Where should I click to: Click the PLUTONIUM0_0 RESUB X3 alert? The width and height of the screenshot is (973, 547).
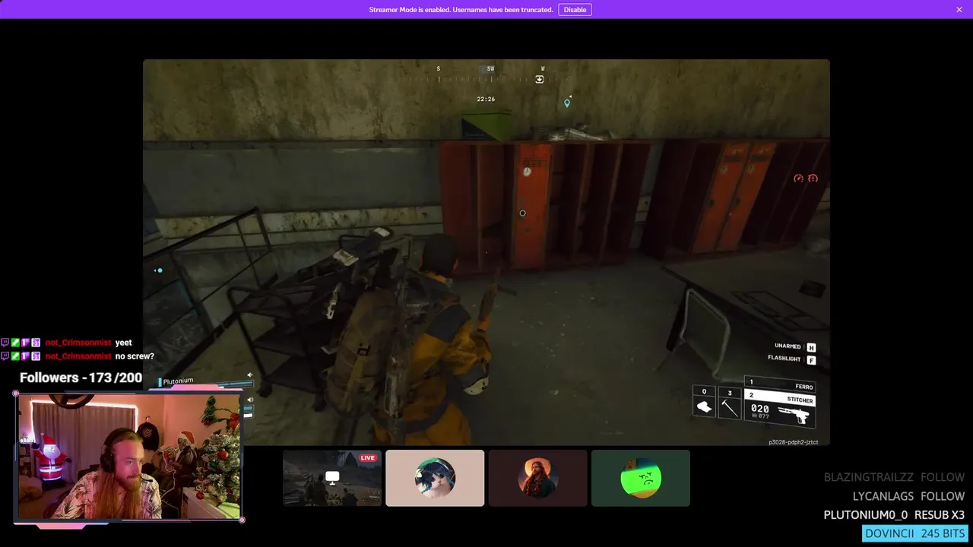(x=894, y=515)
